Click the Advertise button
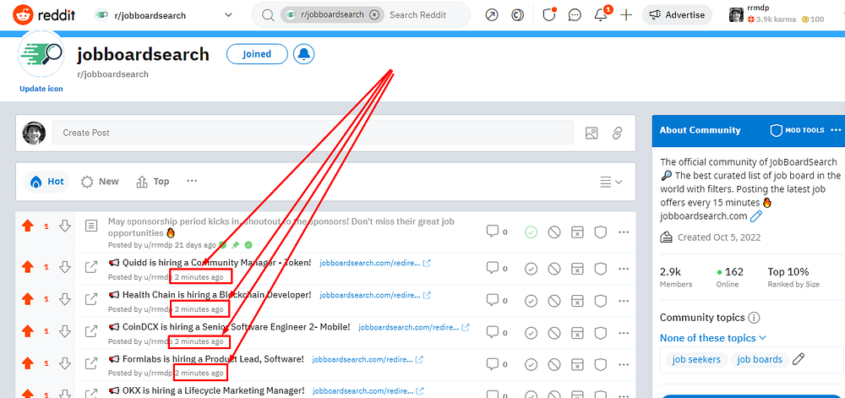This screenshot has width=845, height=398. (677, 15)
